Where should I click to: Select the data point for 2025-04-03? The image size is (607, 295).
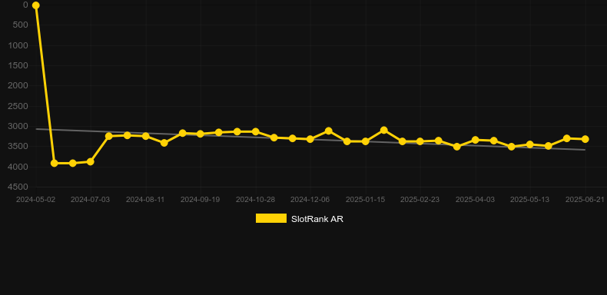pyautogui.click(x=476, y=140)
